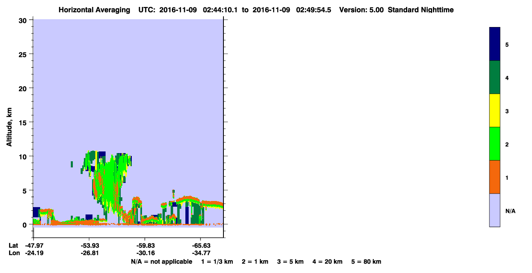This screenshot has width=532, height=273.
Task: Click the 10 altitude tick label
Action: tap(23, 156)
